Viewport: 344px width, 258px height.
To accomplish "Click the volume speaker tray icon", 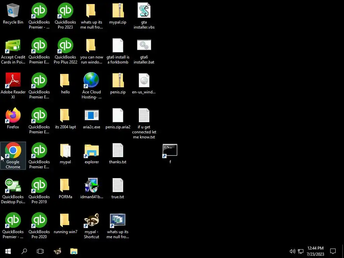I will click(x=292, y=251).
